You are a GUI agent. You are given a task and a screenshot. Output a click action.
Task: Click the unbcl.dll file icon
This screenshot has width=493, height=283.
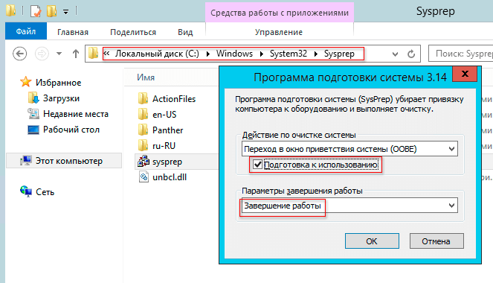144,177
